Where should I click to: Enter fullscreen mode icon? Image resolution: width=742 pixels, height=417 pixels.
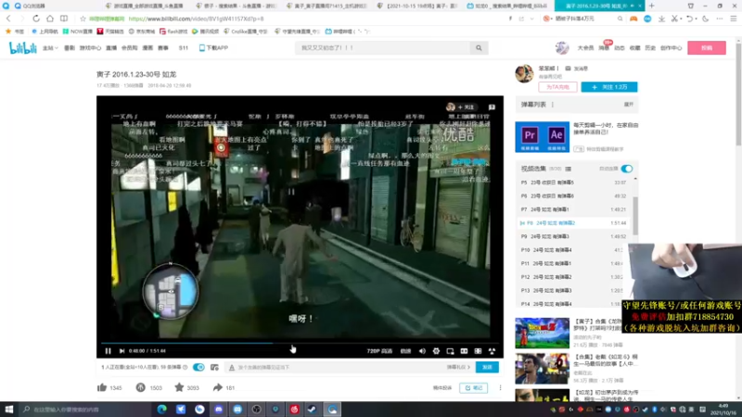click(492, 351)
